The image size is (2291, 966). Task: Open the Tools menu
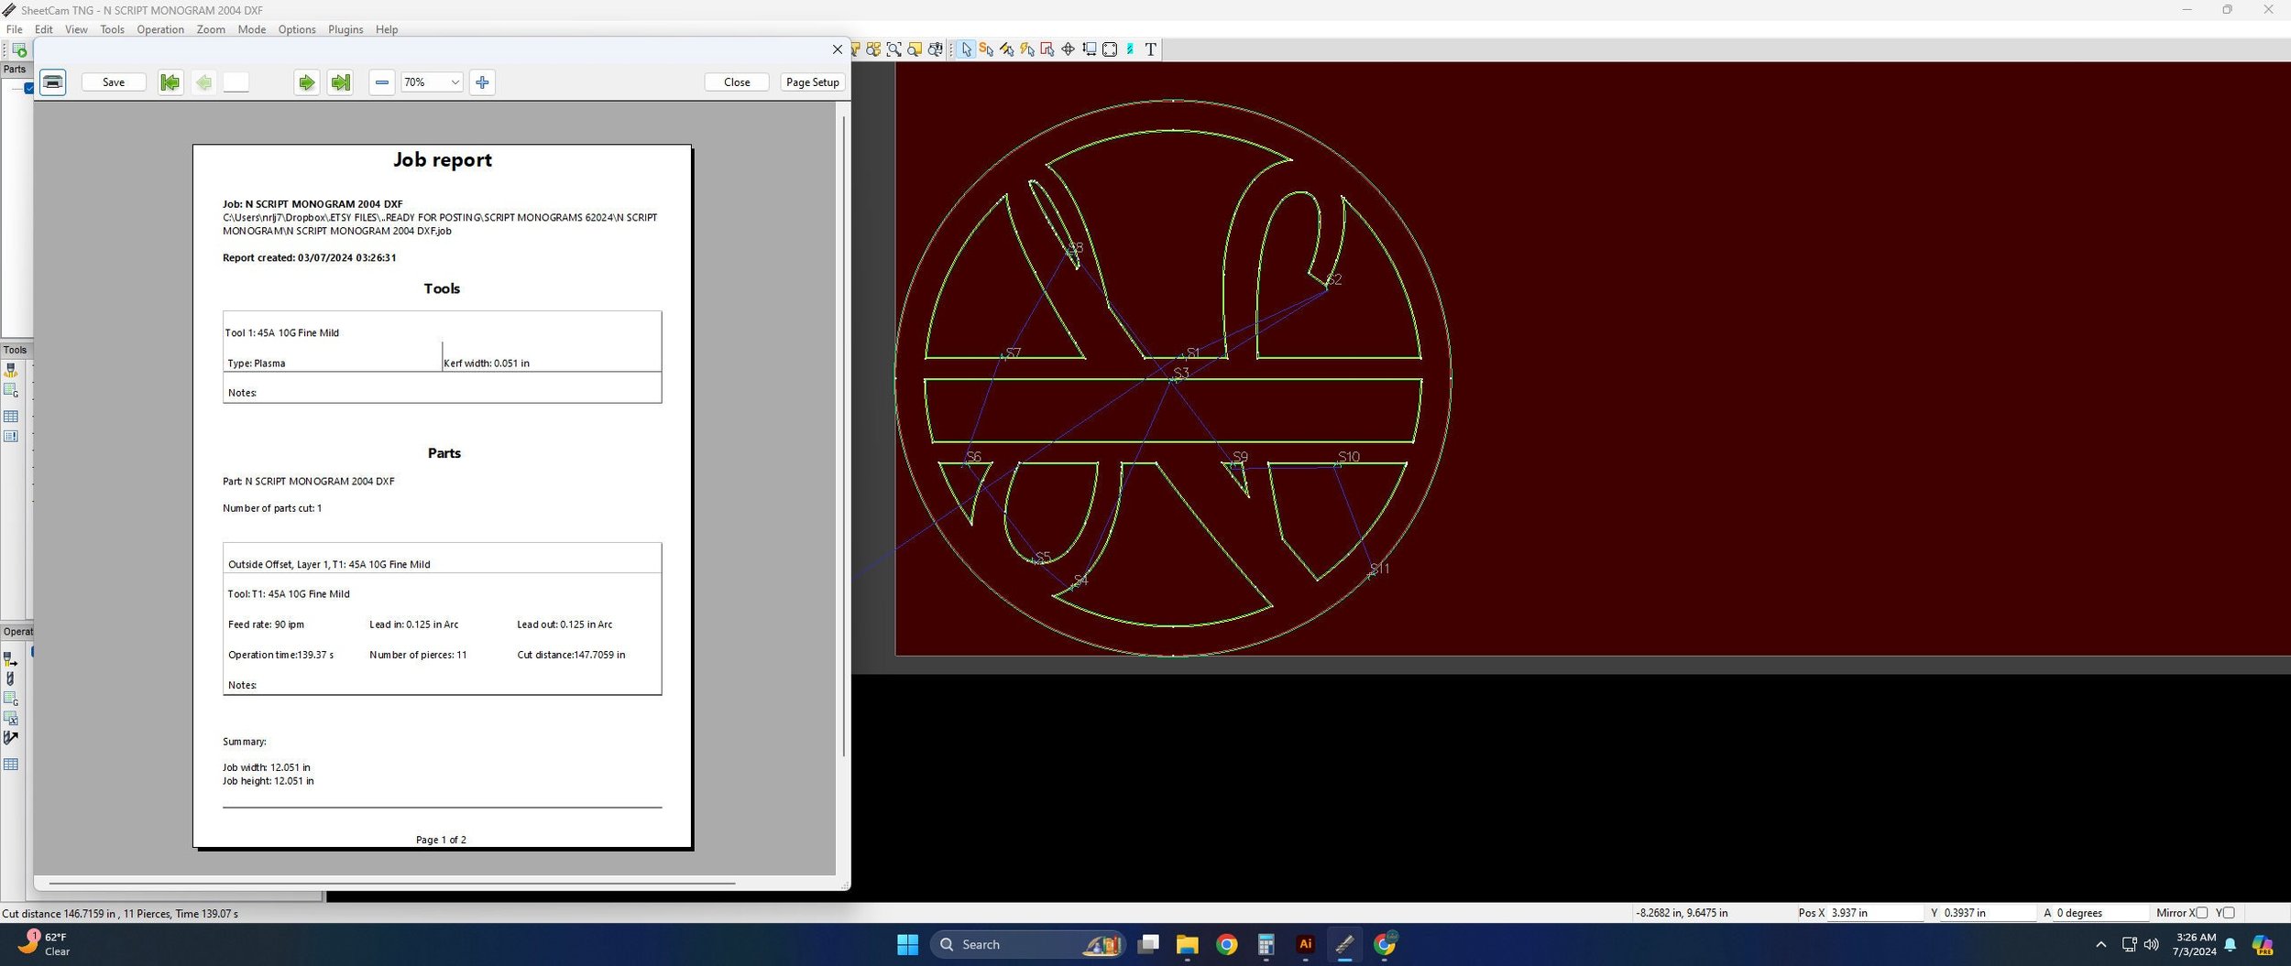(112, 29)
